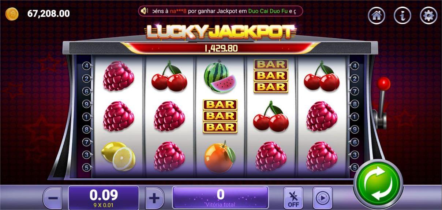Click the orange symbol on third reel
Viewport: 442px width, 210px height.
coord(220,157)
